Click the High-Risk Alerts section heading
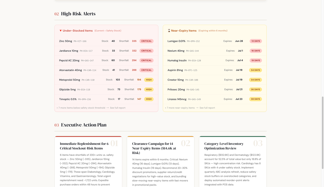 pyautogui.click(x=78, y=14)
